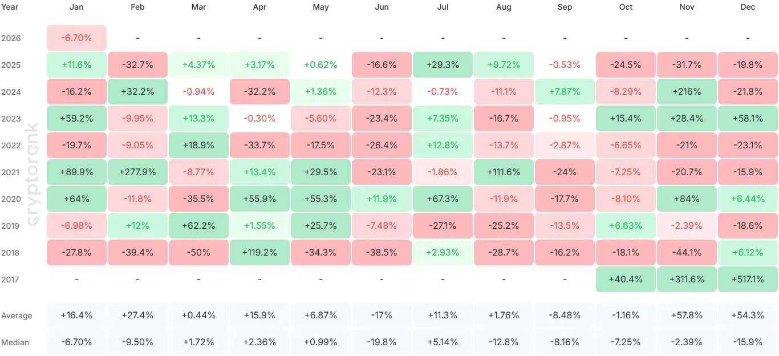Select the 2021 year row label
The width and height of the screenshot is (779, 356).
11,172
